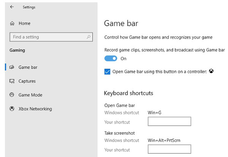The width and height of the screenshot is (228, 157).
Task: Click the On label beside toggle
Action: 123,59
